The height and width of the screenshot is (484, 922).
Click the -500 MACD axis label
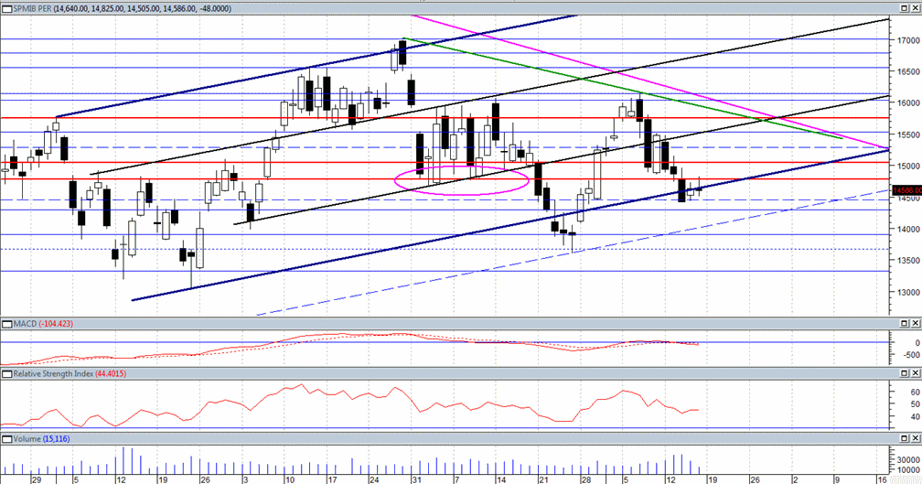tap(911, 355)
